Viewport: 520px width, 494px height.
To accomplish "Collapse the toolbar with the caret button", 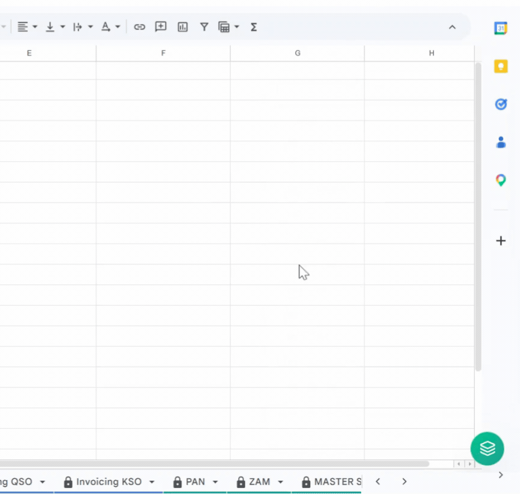I will click(452, 27).
